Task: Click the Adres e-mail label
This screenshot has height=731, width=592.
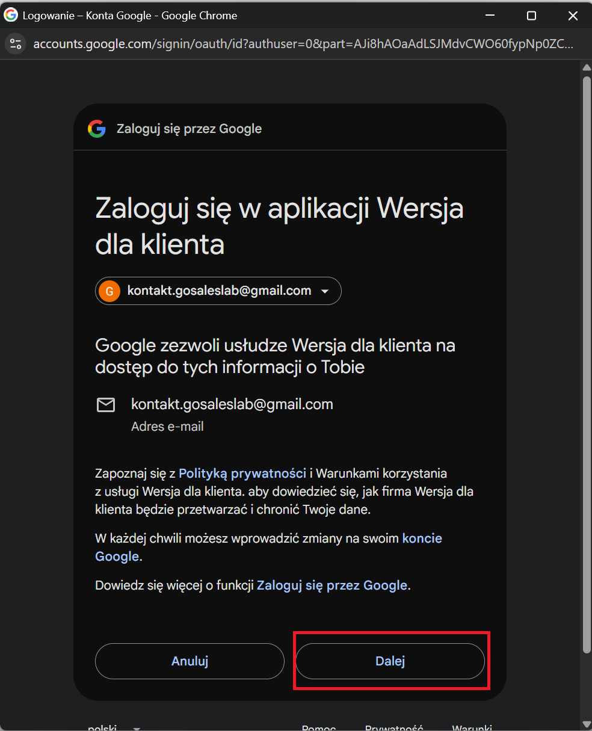Action: coord(167,427)
